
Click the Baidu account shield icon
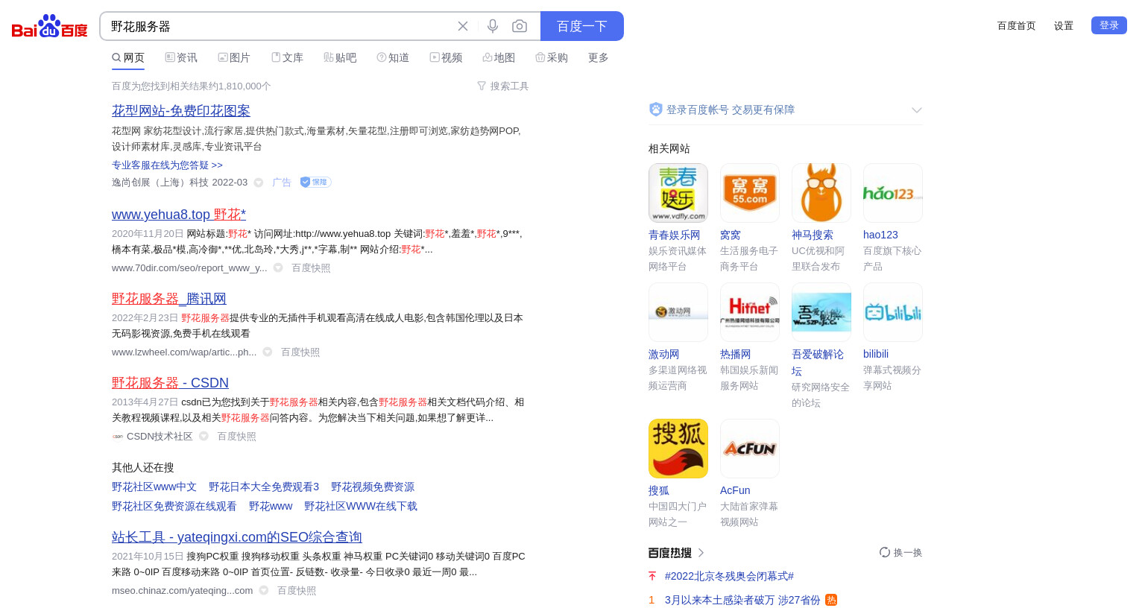[x=656, y=110]
